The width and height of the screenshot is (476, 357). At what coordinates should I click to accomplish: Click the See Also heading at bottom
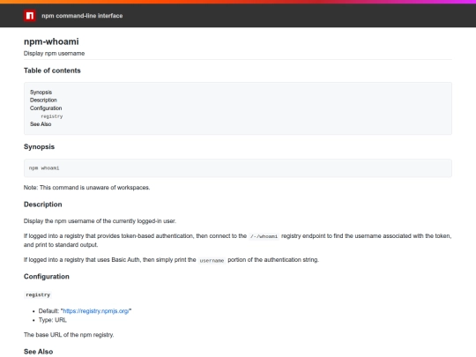point(38,352)
